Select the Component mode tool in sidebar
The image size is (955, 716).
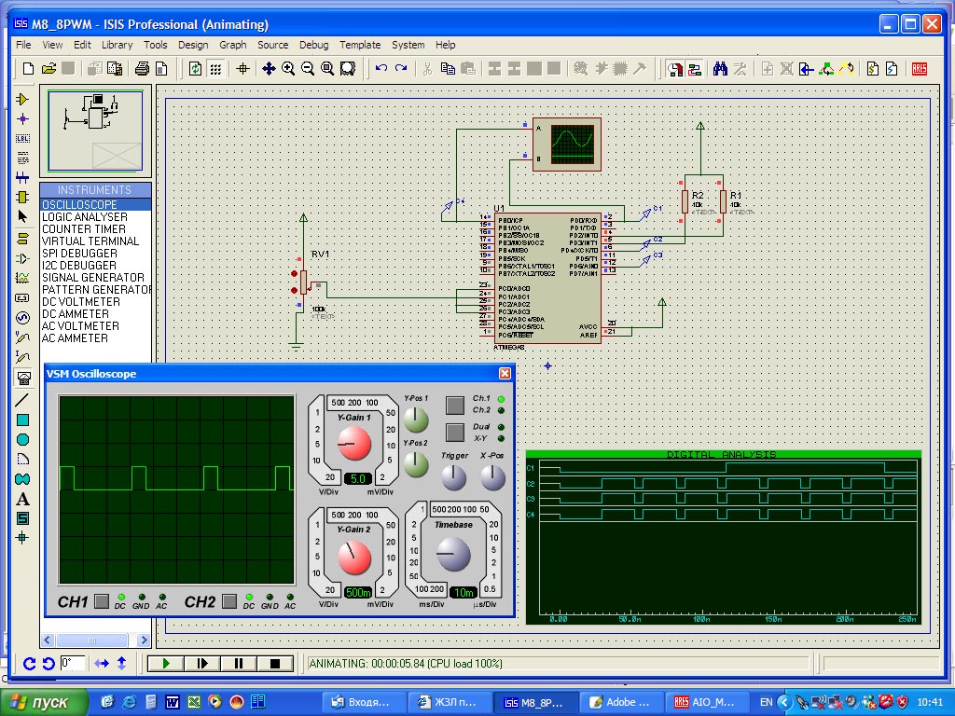coord(23,99)
